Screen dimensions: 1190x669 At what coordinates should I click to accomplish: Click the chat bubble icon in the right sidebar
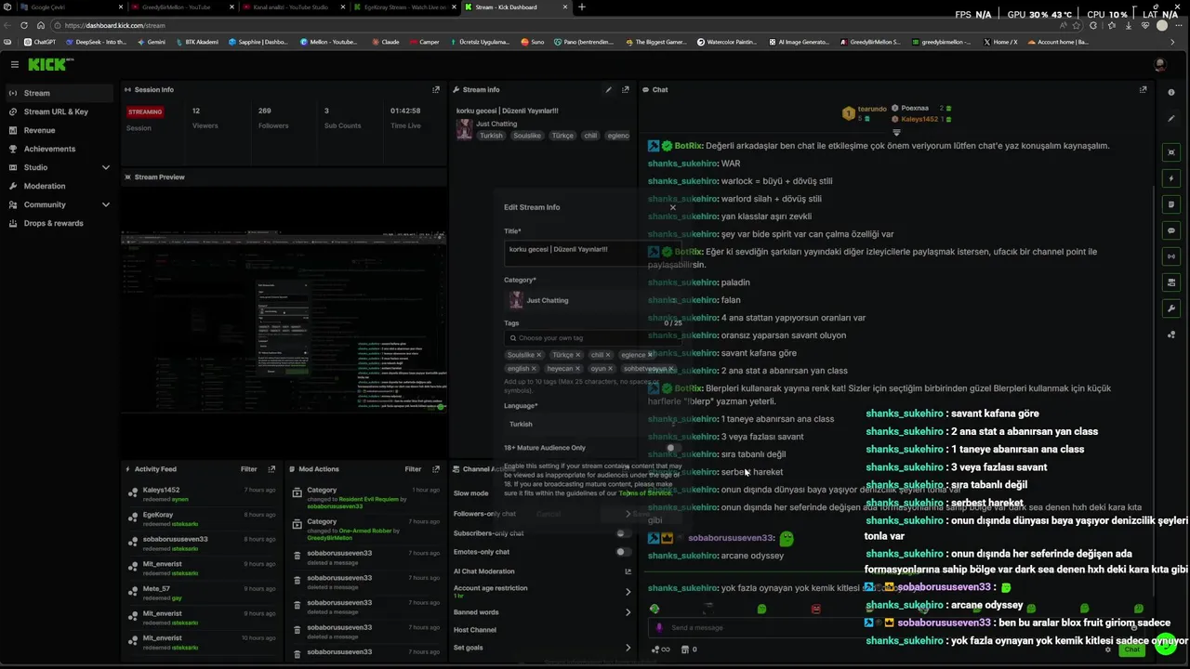pos(1171,230)
